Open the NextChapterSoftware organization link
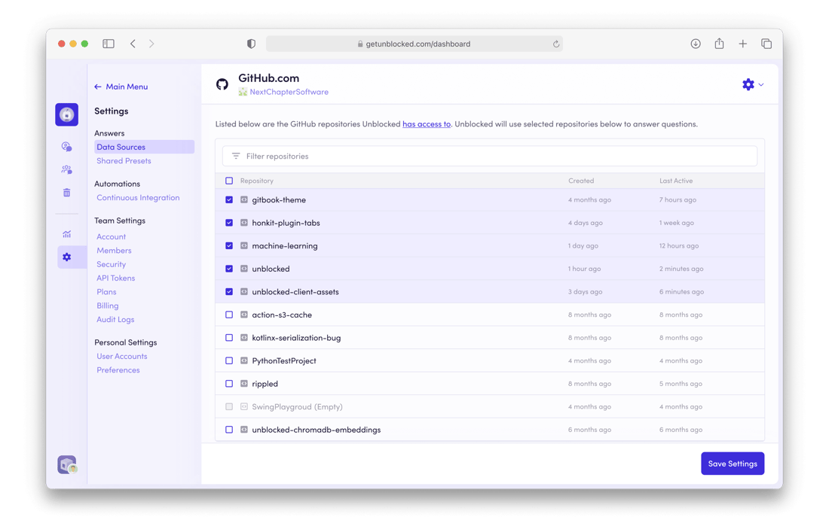This screenshot has height=523, width=829. tap(289, 92)
